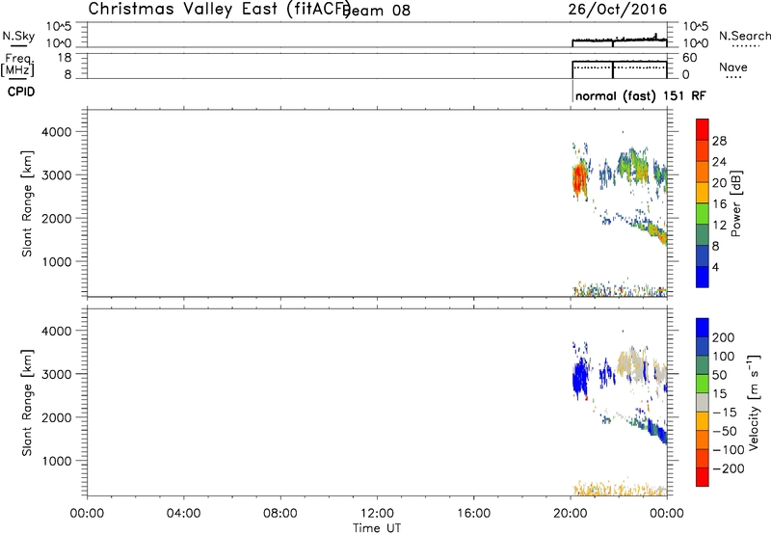The height and width of the screenshot is (534, 771).
Task: Click the 3000 tick in the velocity panel
Action: click(x=56, y=374)
